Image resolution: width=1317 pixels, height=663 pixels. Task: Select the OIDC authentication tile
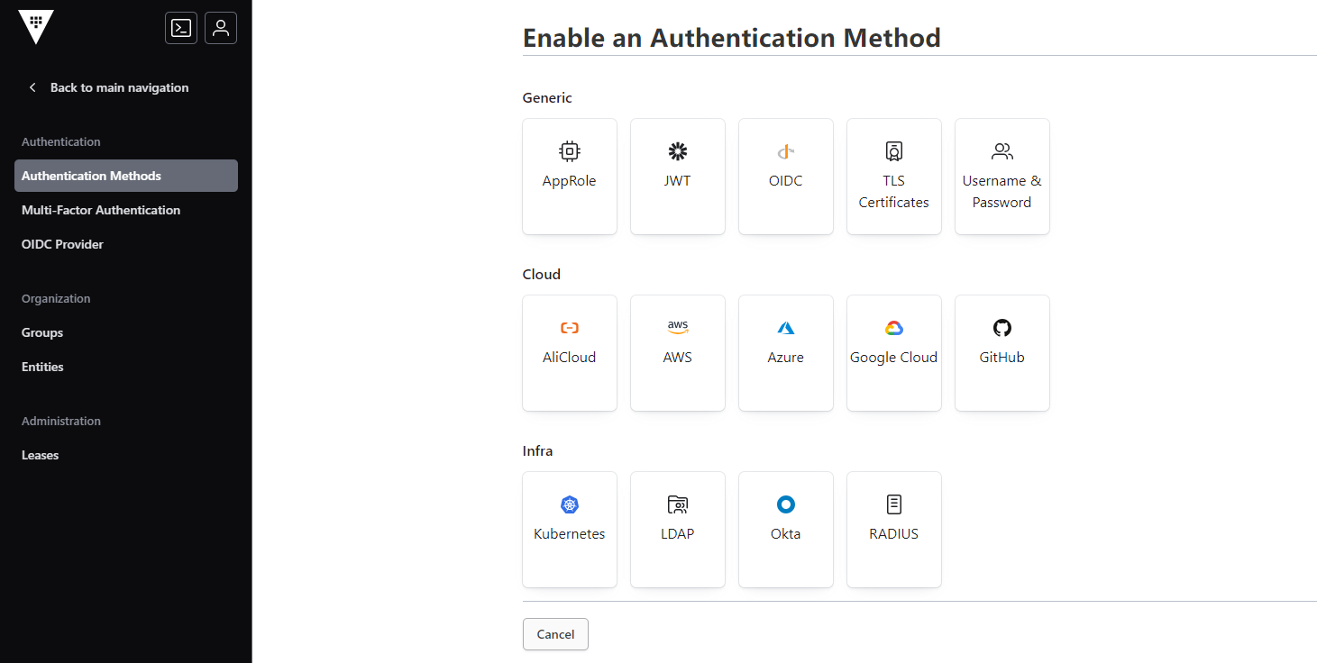[x=786, y=177]
